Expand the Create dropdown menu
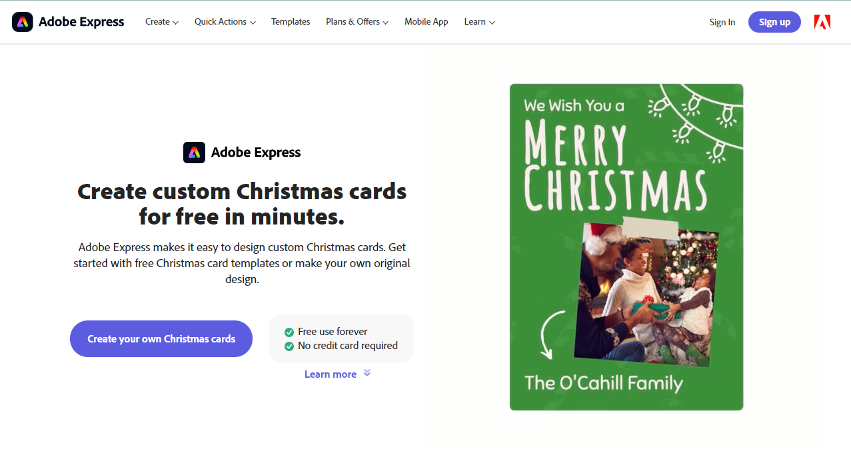The height and width of the screenshot is (463, 851). pos(162,22)
